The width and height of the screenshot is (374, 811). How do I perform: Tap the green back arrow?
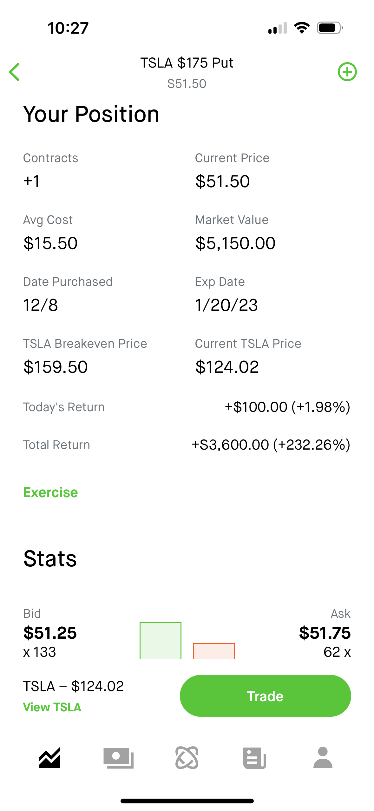pyautogui.click(x=15, y=72)
